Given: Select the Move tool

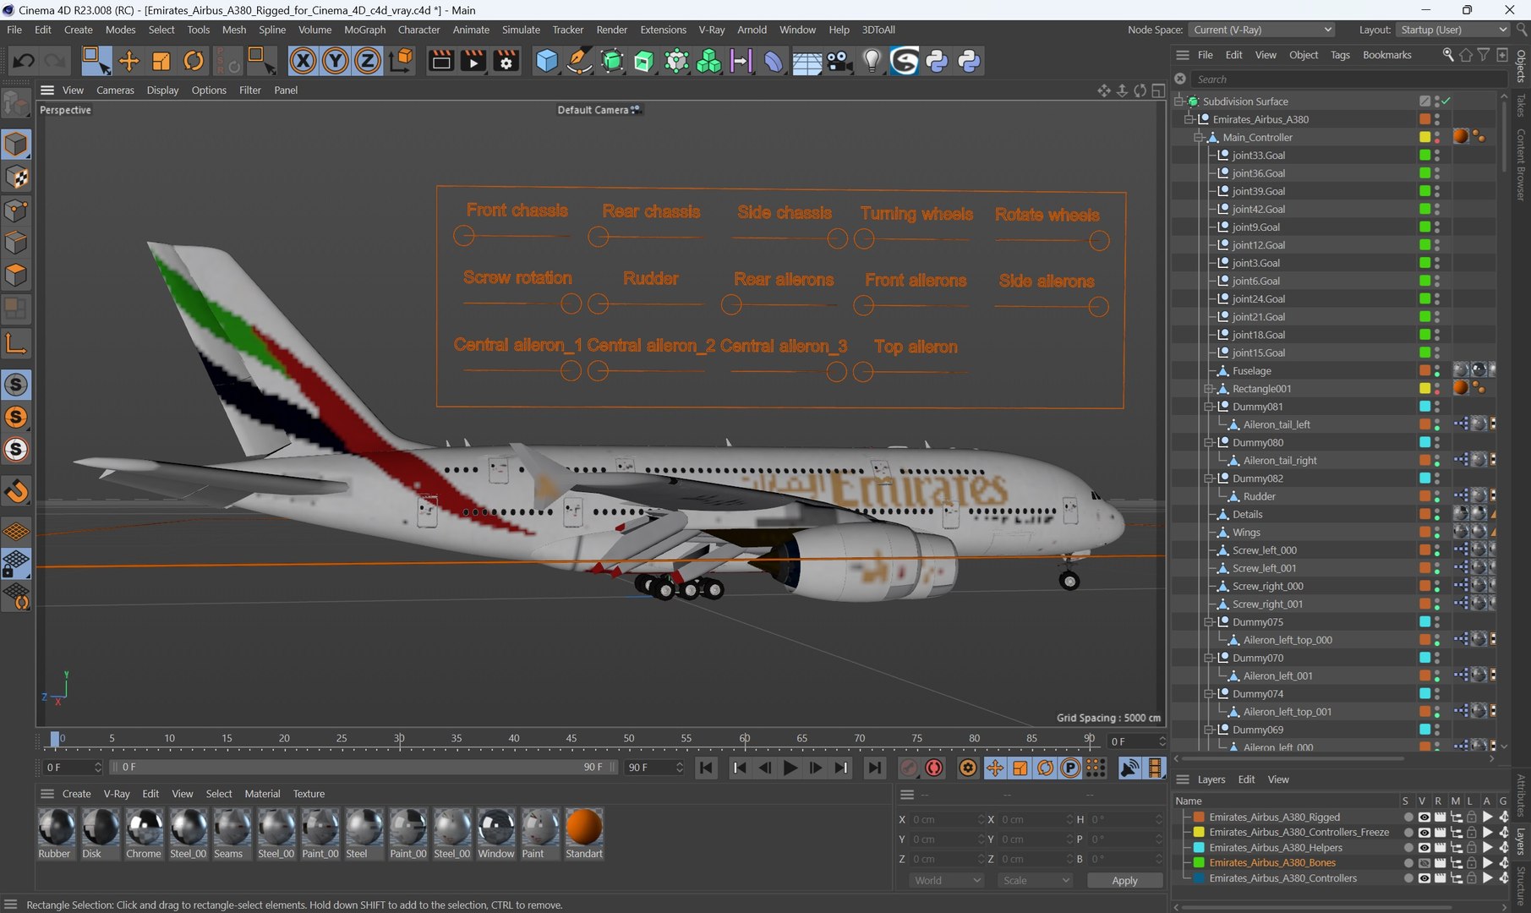Looking at the screenshot, I should point(128,61).
